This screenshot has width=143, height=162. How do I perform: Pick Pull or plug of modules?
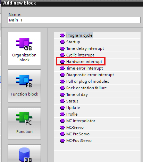(x=87, y=81)
